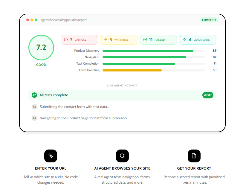Click the 'A real agent tests navigation' text
This screenshot has width=243, height=192.
122,180
